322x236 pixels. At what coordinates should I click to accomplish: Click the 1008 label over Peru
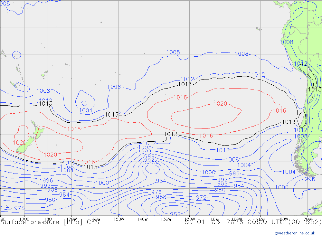287,42
